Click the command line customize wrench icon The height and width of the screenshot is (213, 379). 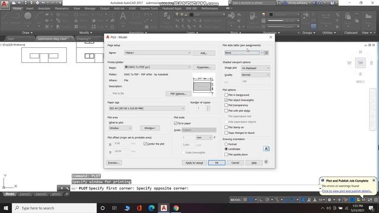(67, 188)
